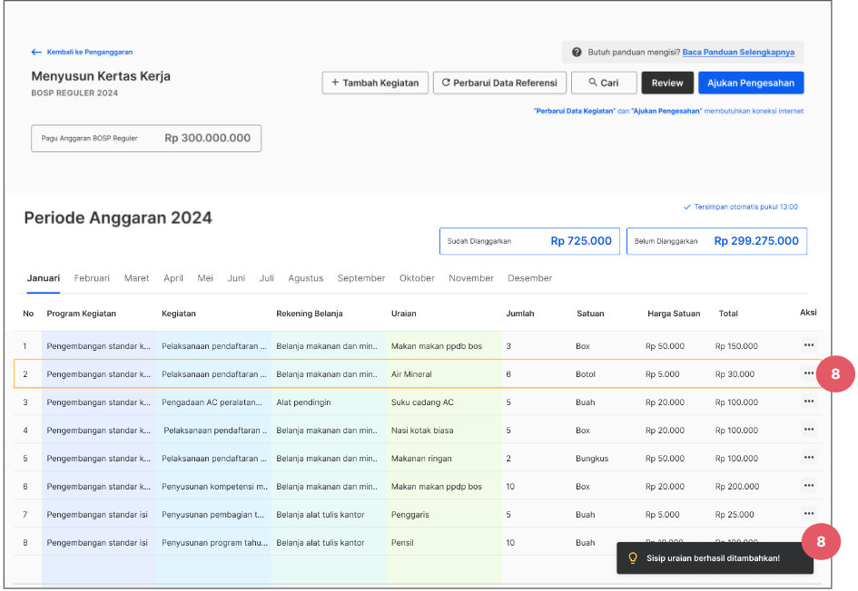Click the Penggaris uraian cell

pyautogui.click(x=410, y=515)
